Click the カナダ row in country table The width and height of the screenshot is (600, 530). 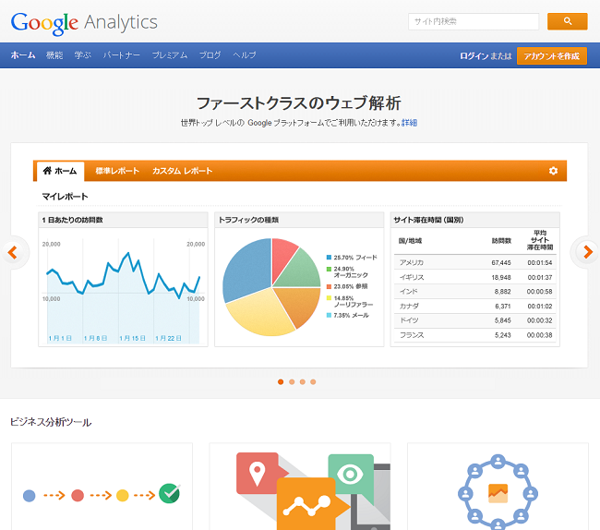point(474,307)
